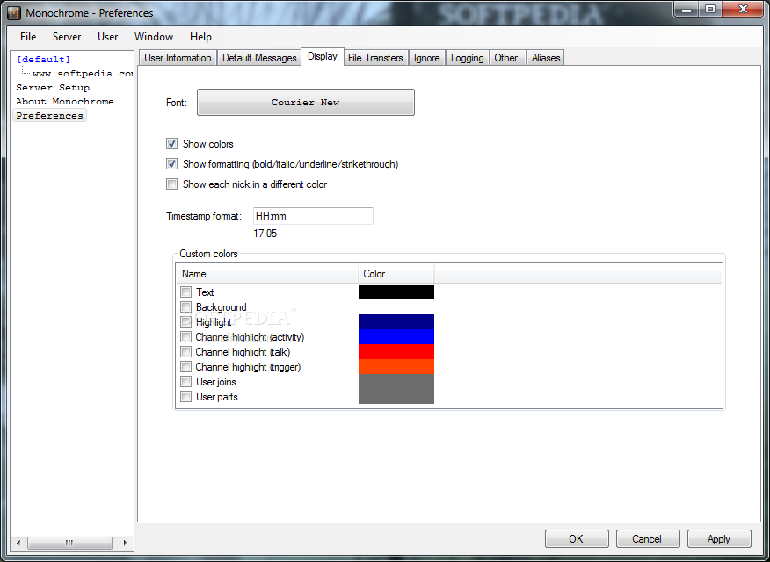Enable the User parts color checkbox
The height and width of the screenshot is (562, 770).
[x=185, y=397]
